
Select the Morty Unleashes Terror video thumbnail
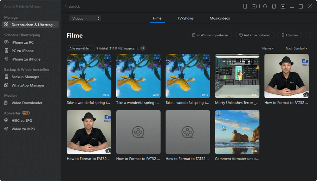coord(237,76)
